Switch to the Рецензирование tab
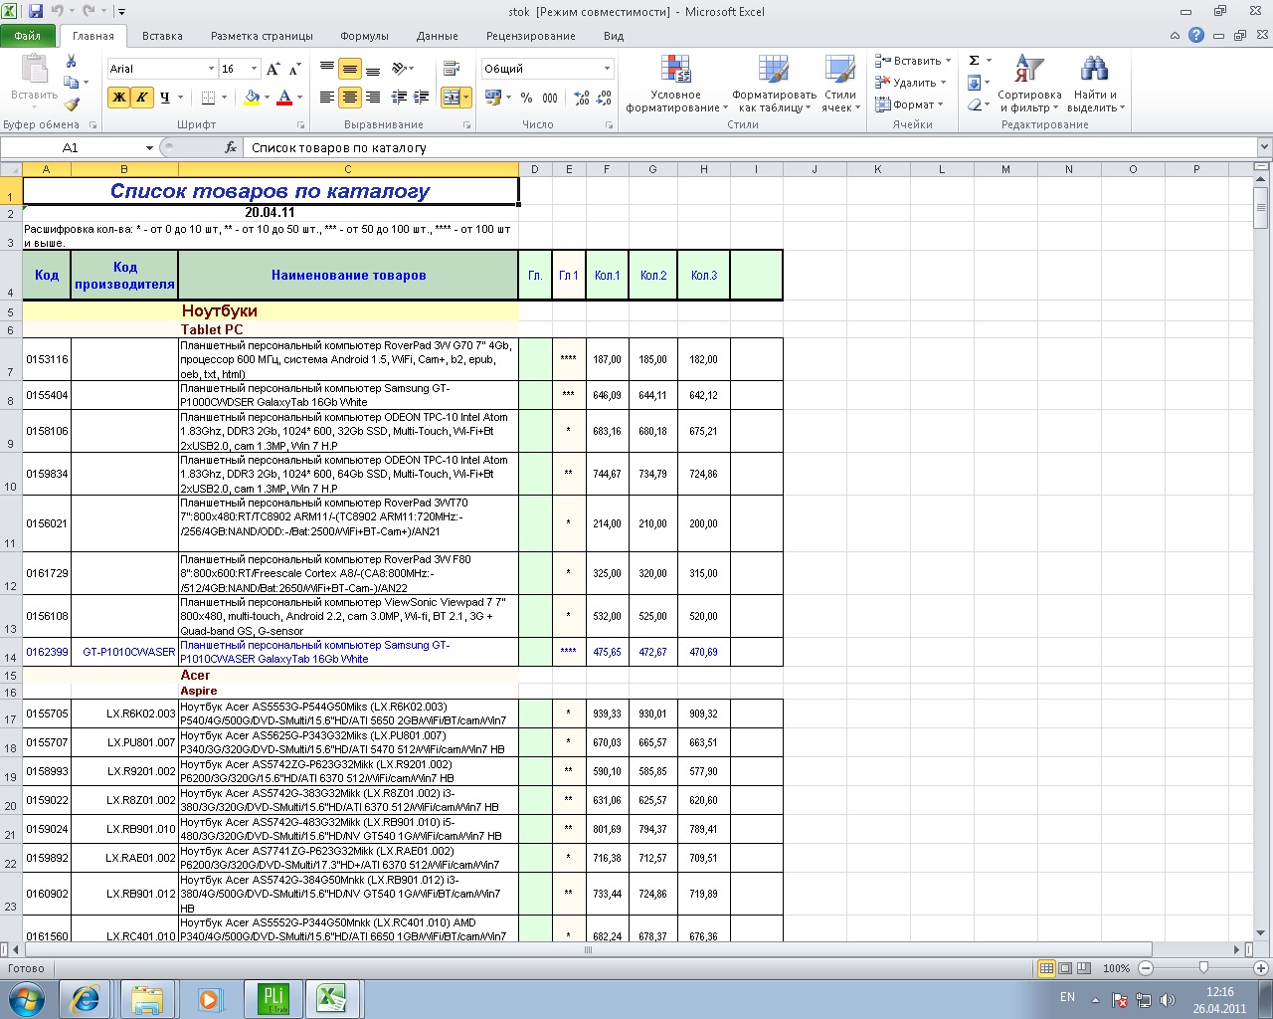 [x=531, y=36]
